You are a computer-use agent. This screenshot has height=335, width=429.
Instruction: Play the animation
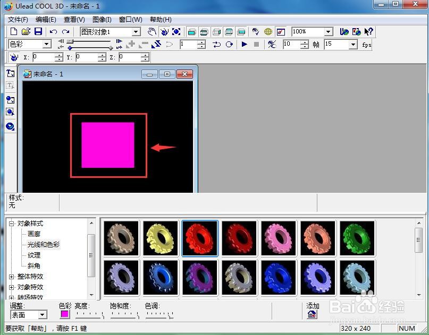point(245,44)
